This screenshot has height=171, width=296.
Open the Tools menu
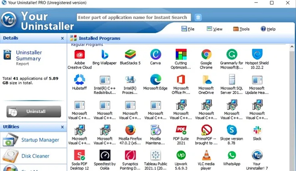tap(242, 29)
